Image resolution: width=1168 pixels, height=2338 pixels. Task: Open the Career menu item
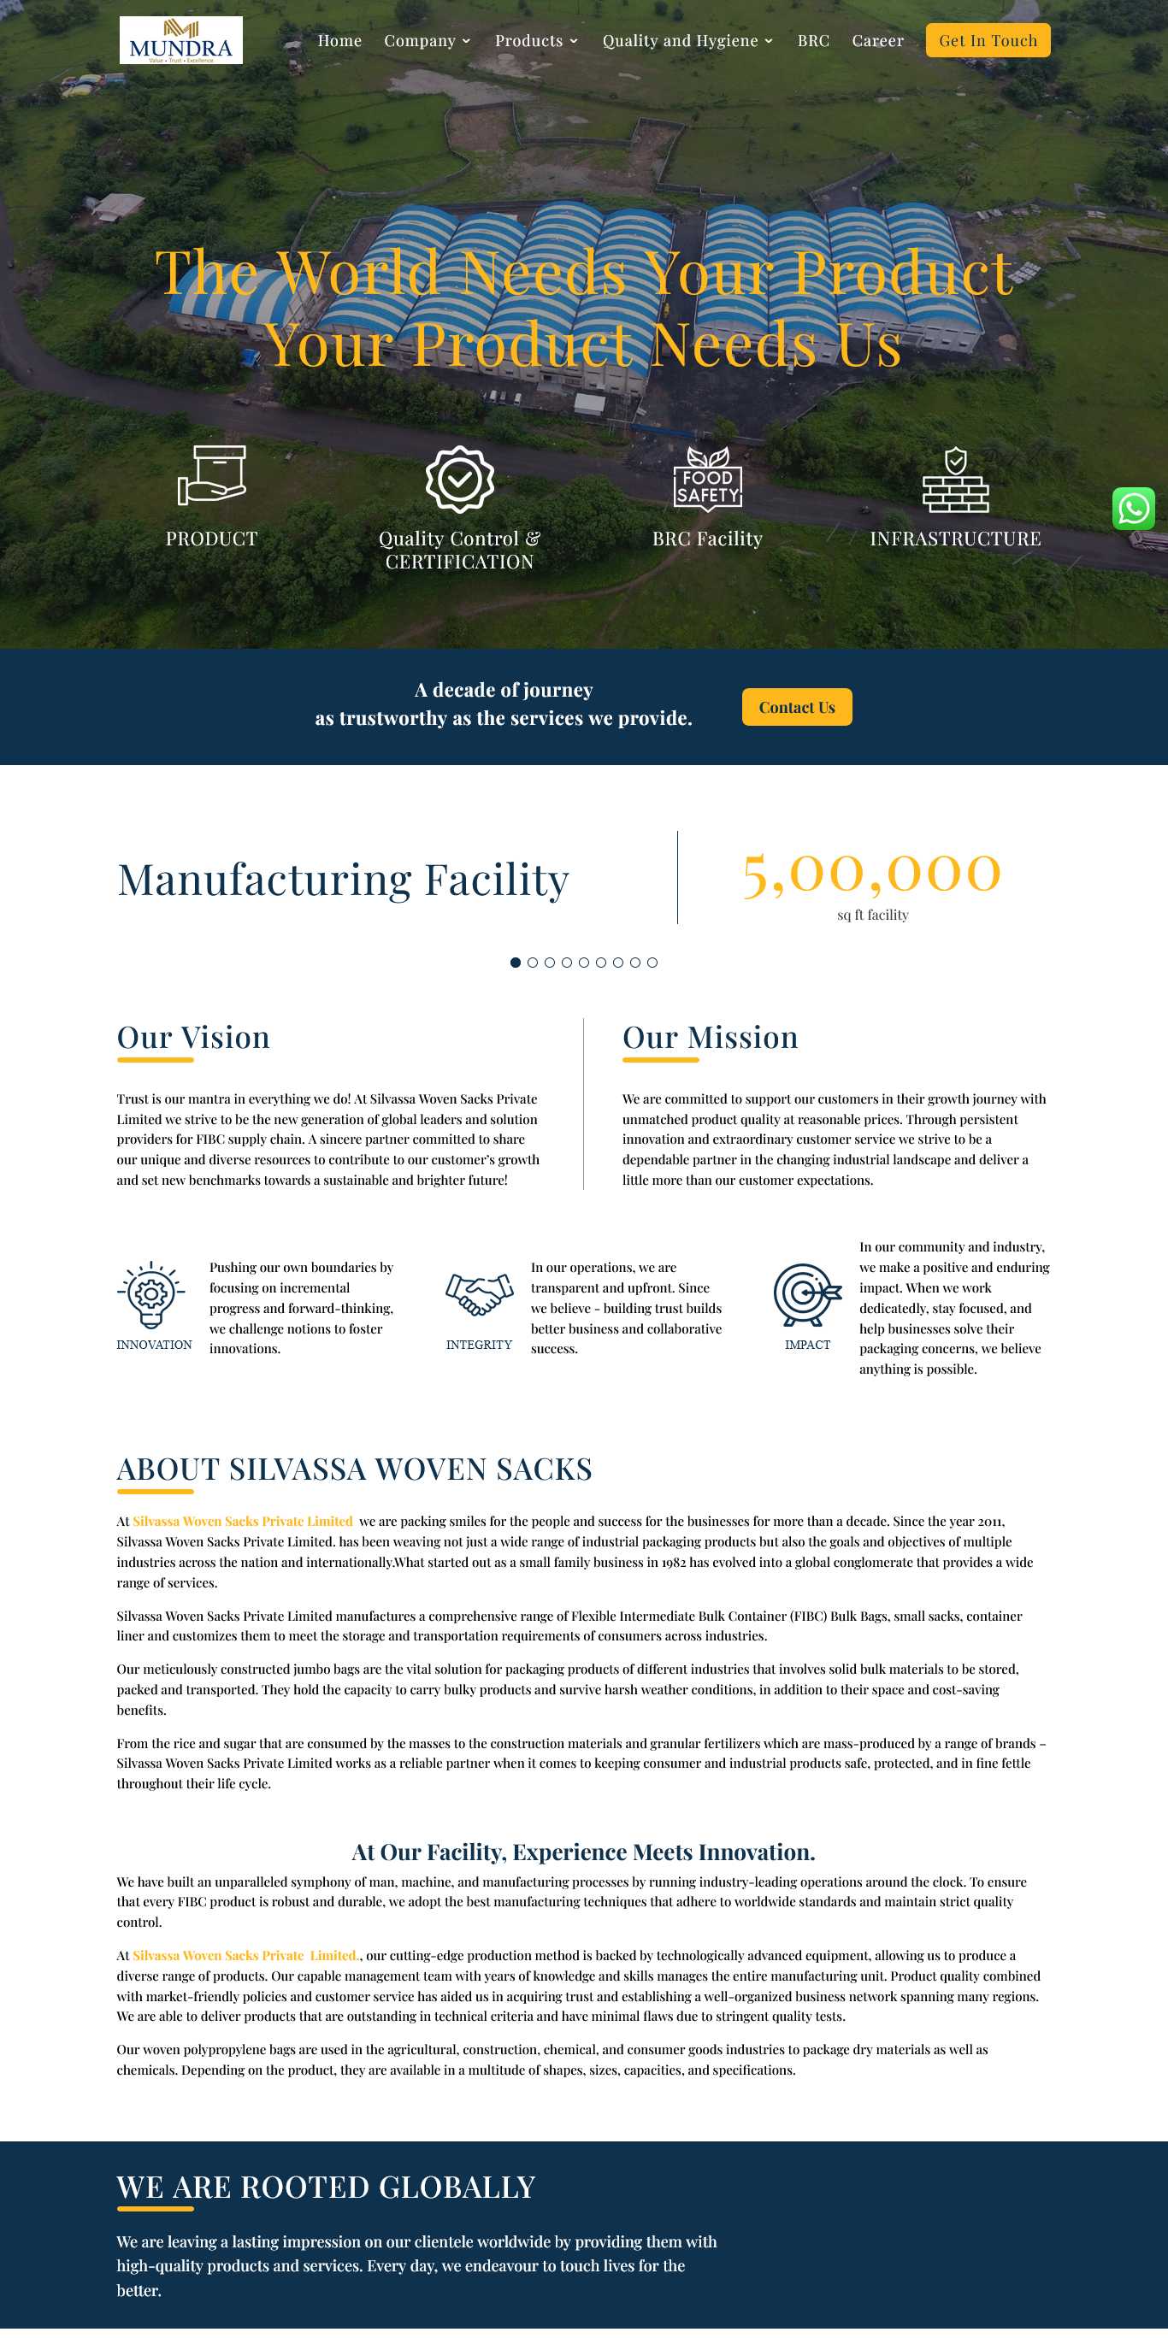(x=877, y=41)
